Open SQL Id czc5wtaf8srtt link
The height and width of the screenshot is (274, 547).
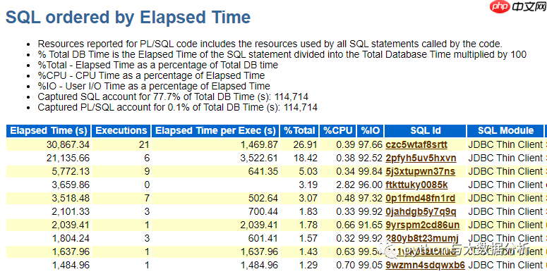click(x=416, y=144)
